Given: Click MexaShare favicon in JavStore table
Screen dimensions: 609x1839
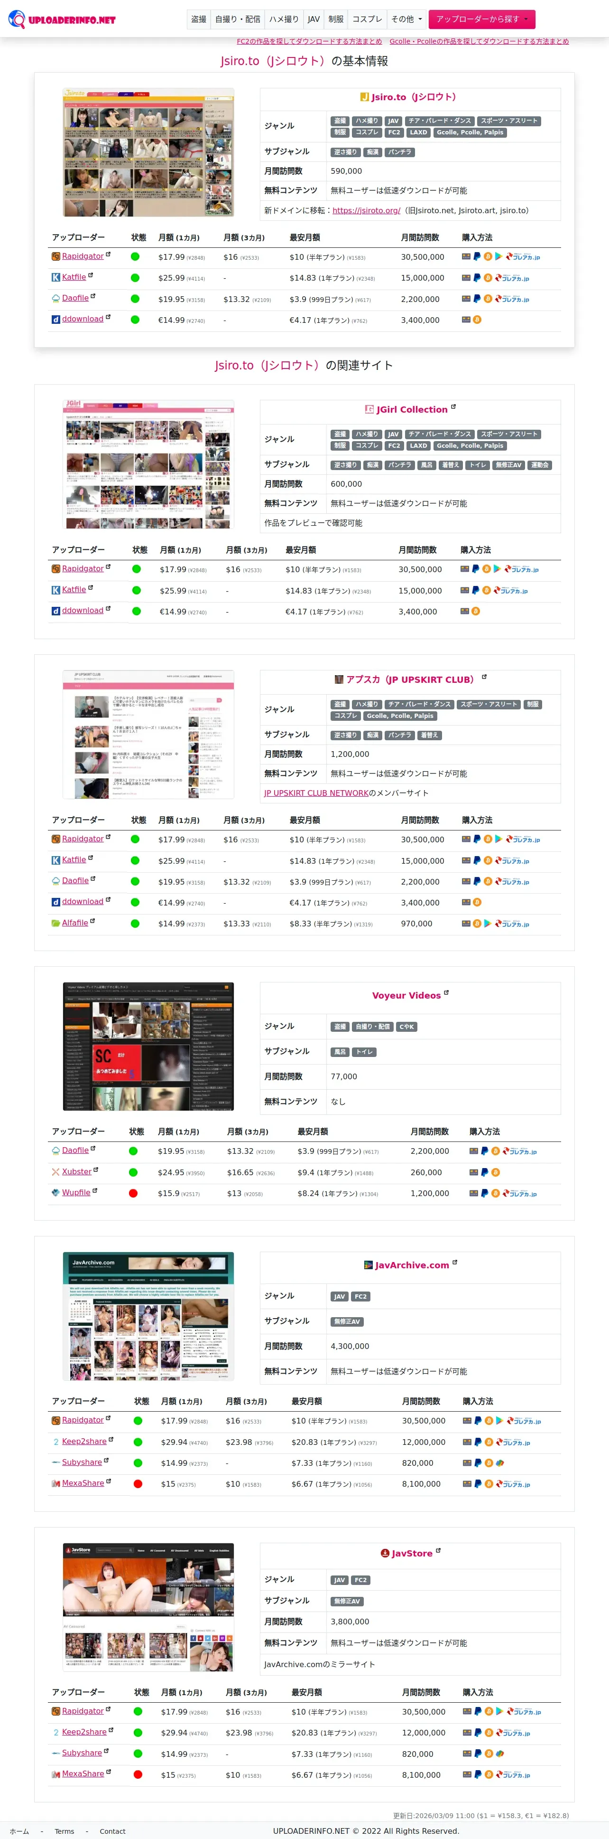Looking at the screenshot, I should [55, 1774].
